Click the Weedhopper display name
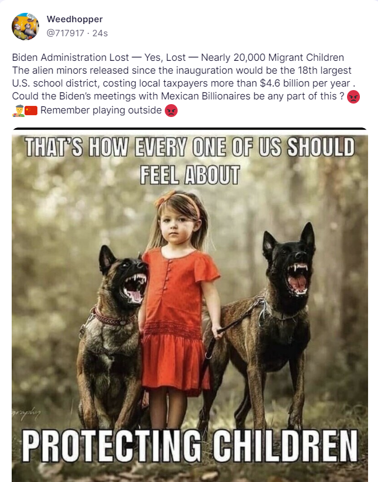The width and height of the screenshot is (378, 482). point(75,19)
